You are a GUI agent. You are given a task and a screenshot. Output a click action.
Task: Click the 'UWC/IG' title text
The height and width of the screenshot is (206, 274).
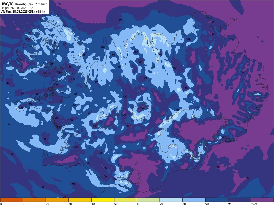coord(7,4)
